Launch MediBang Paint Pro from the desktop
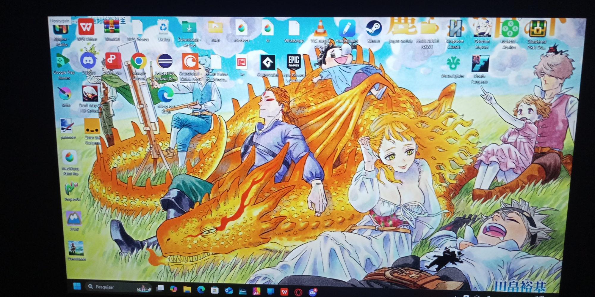The width and height of the screenshot is (595, 297). pyautogui.click(x=70, y=157)
